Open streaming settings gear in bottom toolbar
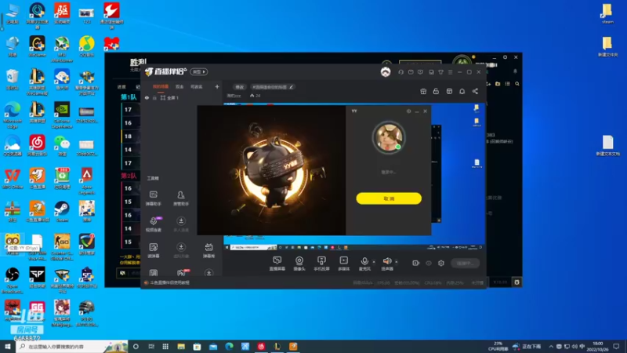627x353 pixels. 441,263
